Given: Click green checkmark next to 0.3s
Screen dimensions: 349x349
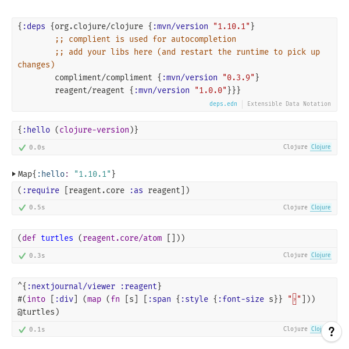Looking at the screenshot, I should 22,255.
